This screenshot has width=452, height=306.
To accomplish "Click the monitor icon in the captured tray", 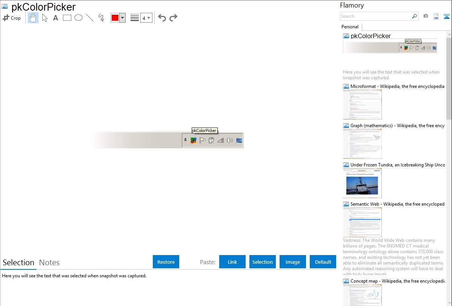I will 239,140.
